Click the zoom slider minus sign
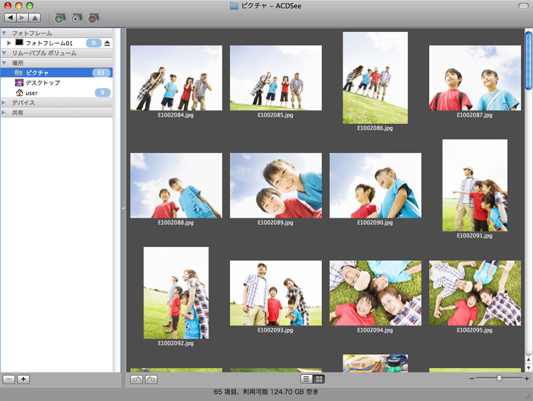The image size is (533, 401). pos(472,378)
